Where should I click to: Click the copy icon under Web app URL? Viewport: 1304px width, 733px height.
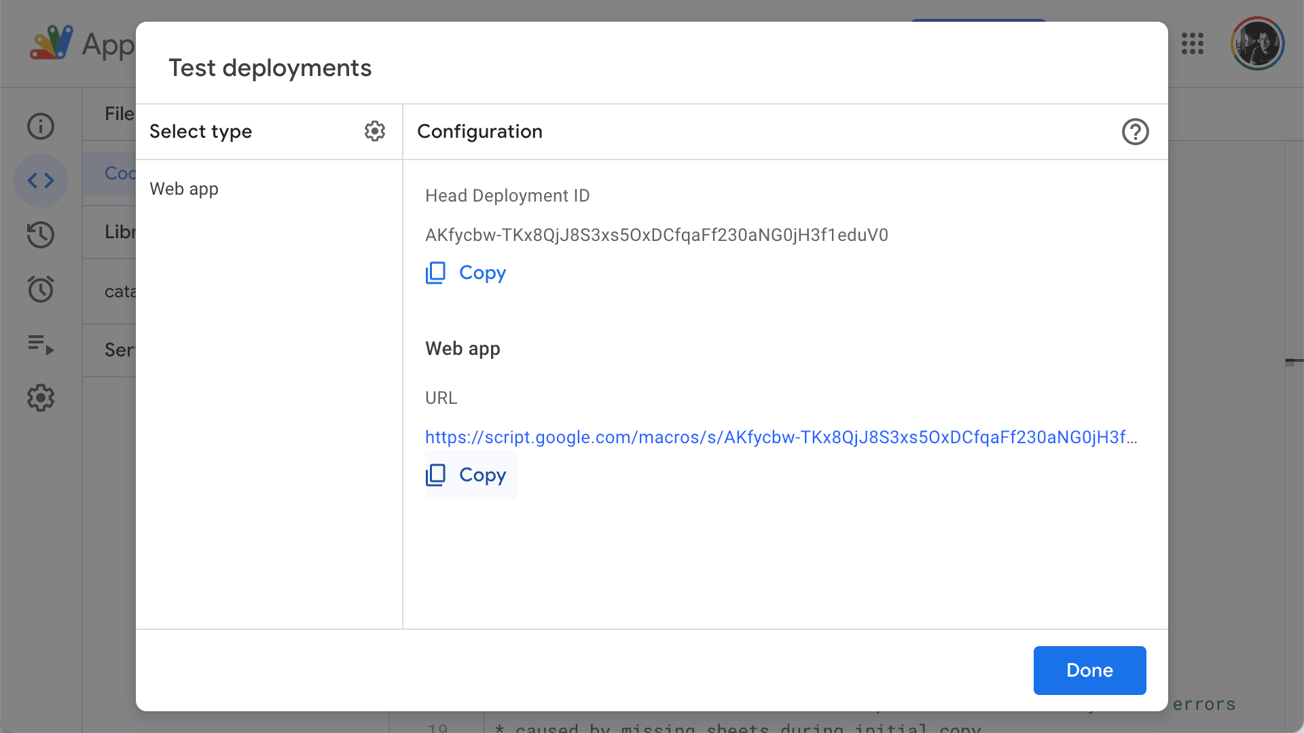point(435,475)
